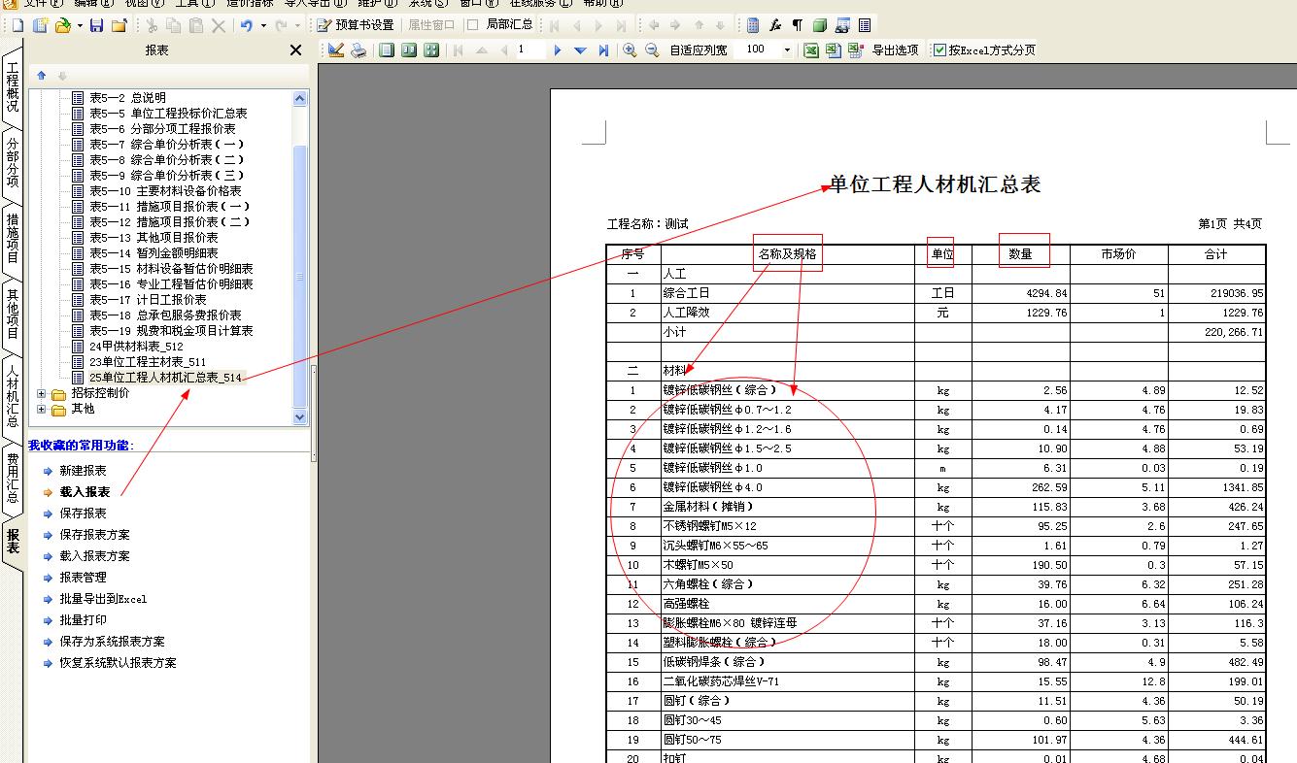Click the third Excel batch-export icon
Viewport: 1297px width, 763px height.
click(x=856, y=50)
